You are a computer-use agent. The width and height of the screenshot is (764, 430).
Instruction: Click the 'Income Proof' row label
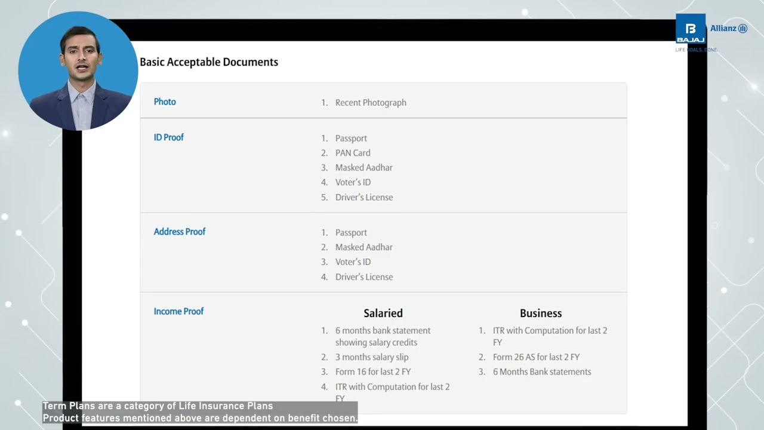[178, 311]
